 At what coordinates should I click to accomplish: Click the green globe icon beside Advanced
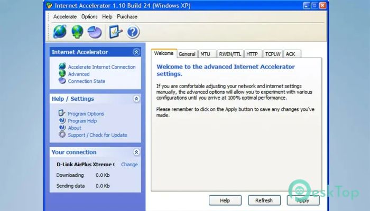pyautogui.click(x=62, y=73)
